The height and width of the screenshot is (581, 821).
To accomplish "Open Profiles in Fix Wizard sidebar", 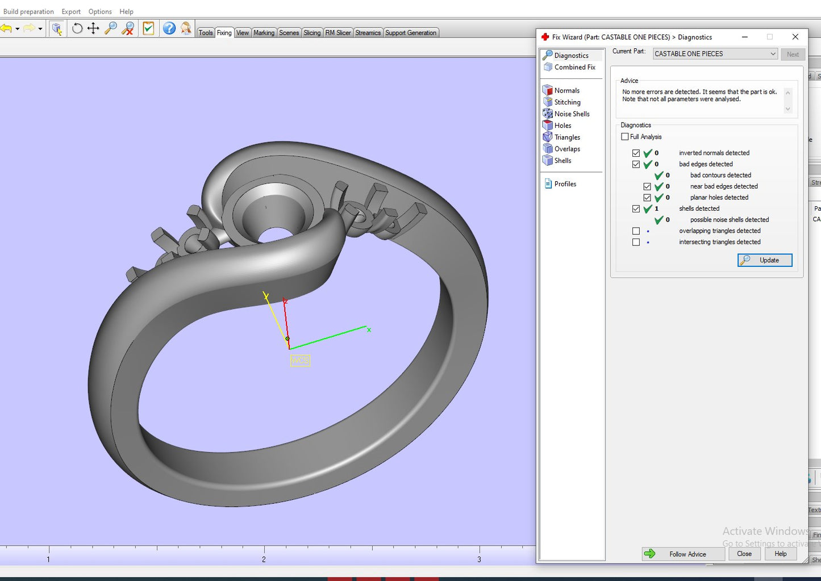I will pos(565,184).
